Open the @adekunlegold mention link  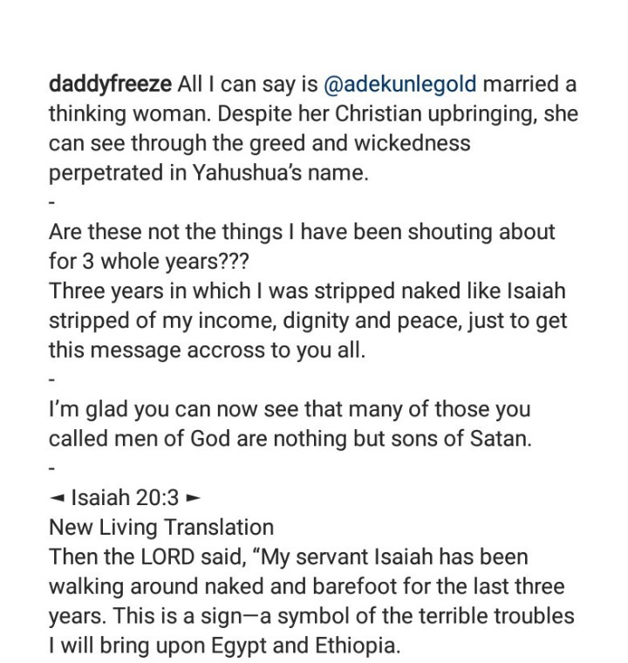[400, 84]
